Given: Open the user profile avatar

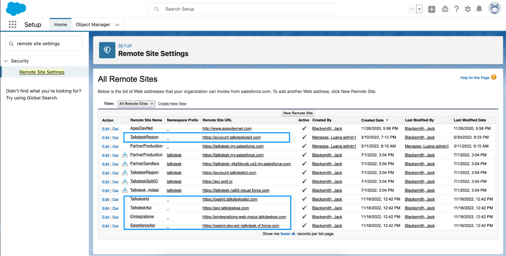Looking at the screenshot, I should 495,8.
